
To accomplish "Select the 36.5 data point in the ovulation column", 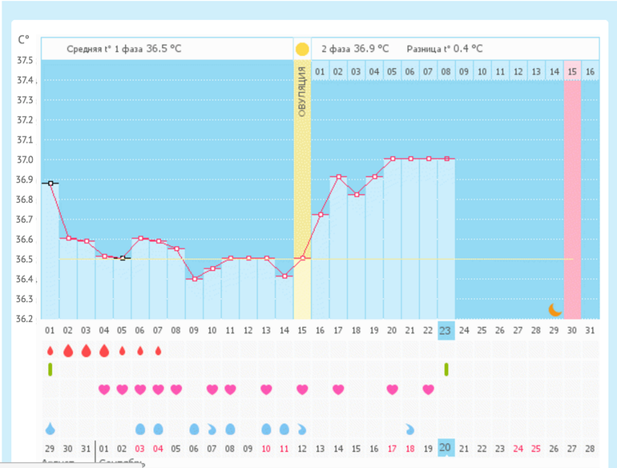I will (x=303, y=258).
